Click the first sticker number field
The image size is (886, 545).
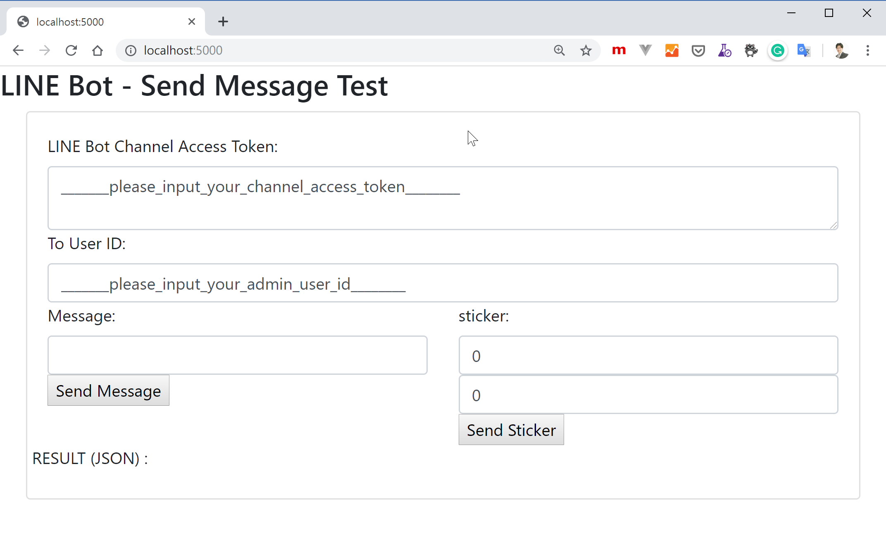click(x=648, y=355)
